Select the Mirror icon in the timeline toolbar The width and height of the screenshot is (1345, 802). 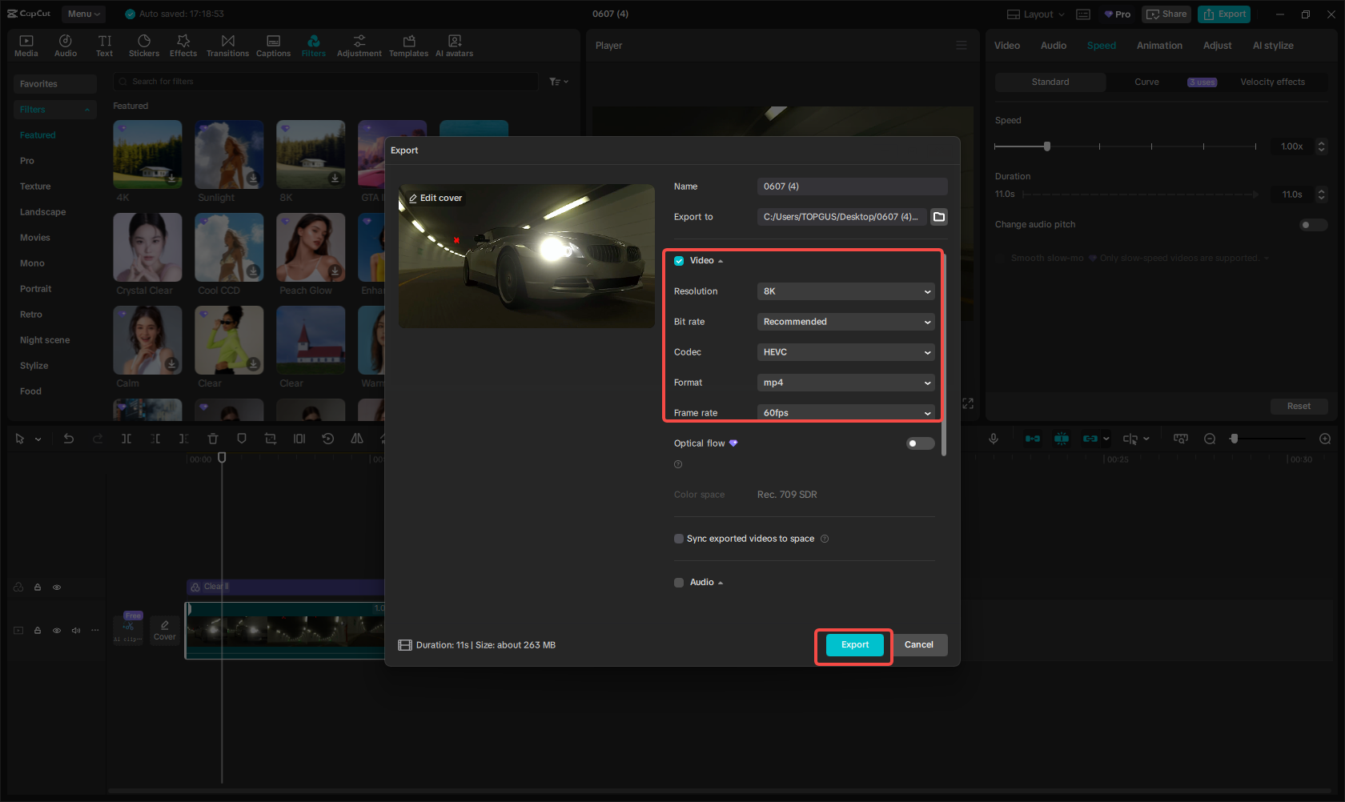(x=356, y=439)
